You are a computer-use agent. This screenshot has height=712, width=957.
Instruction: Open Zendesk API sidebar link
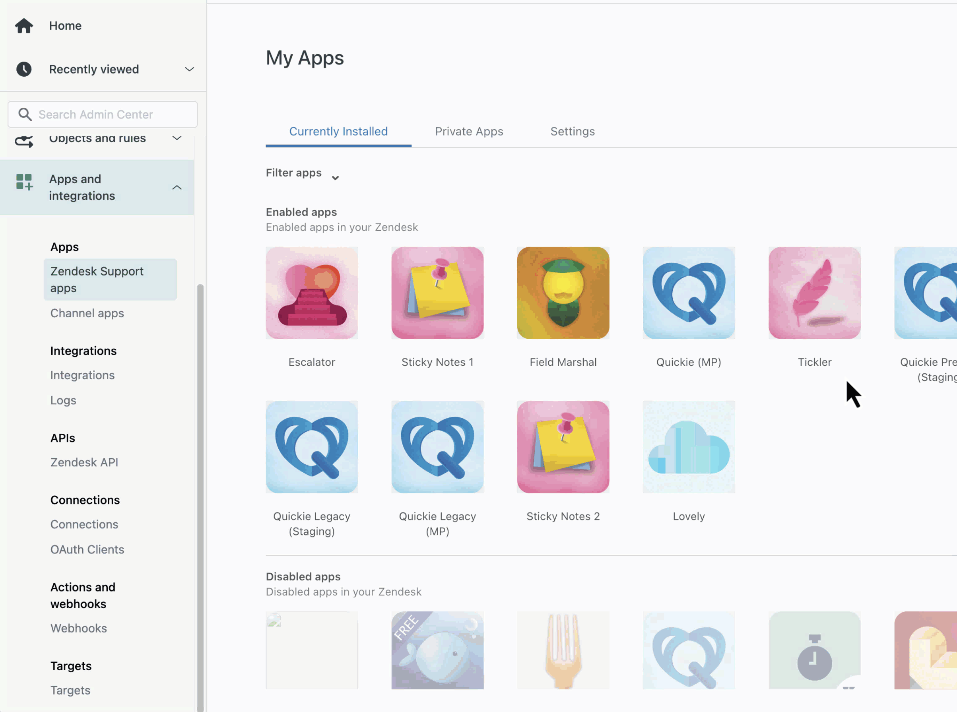[84, 462]
